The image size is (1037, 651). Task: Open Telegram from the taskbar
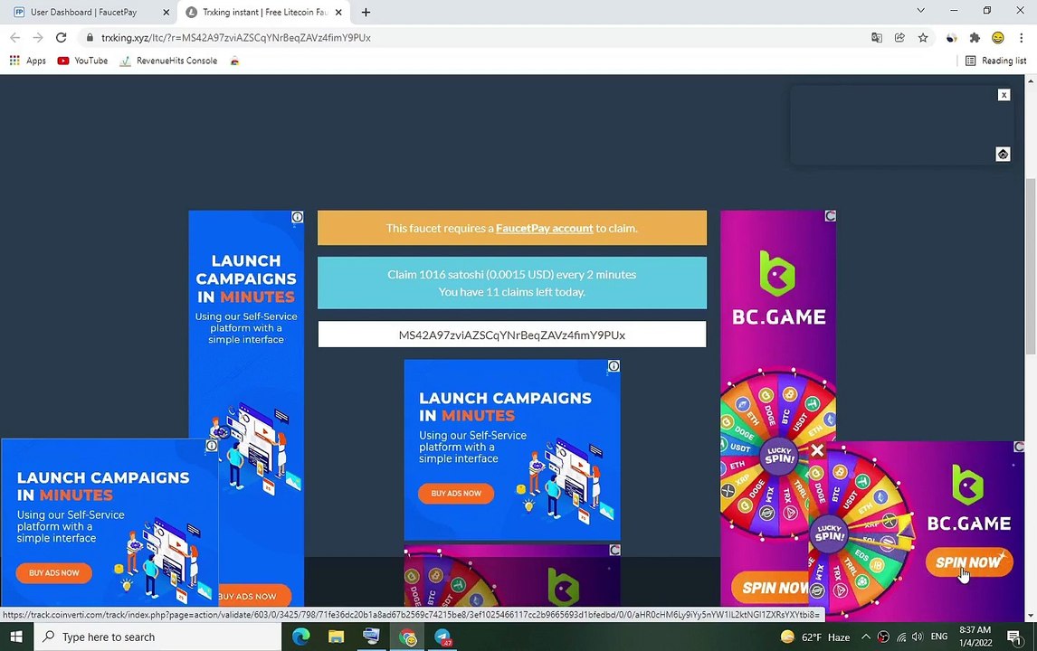tap(442, 637)
